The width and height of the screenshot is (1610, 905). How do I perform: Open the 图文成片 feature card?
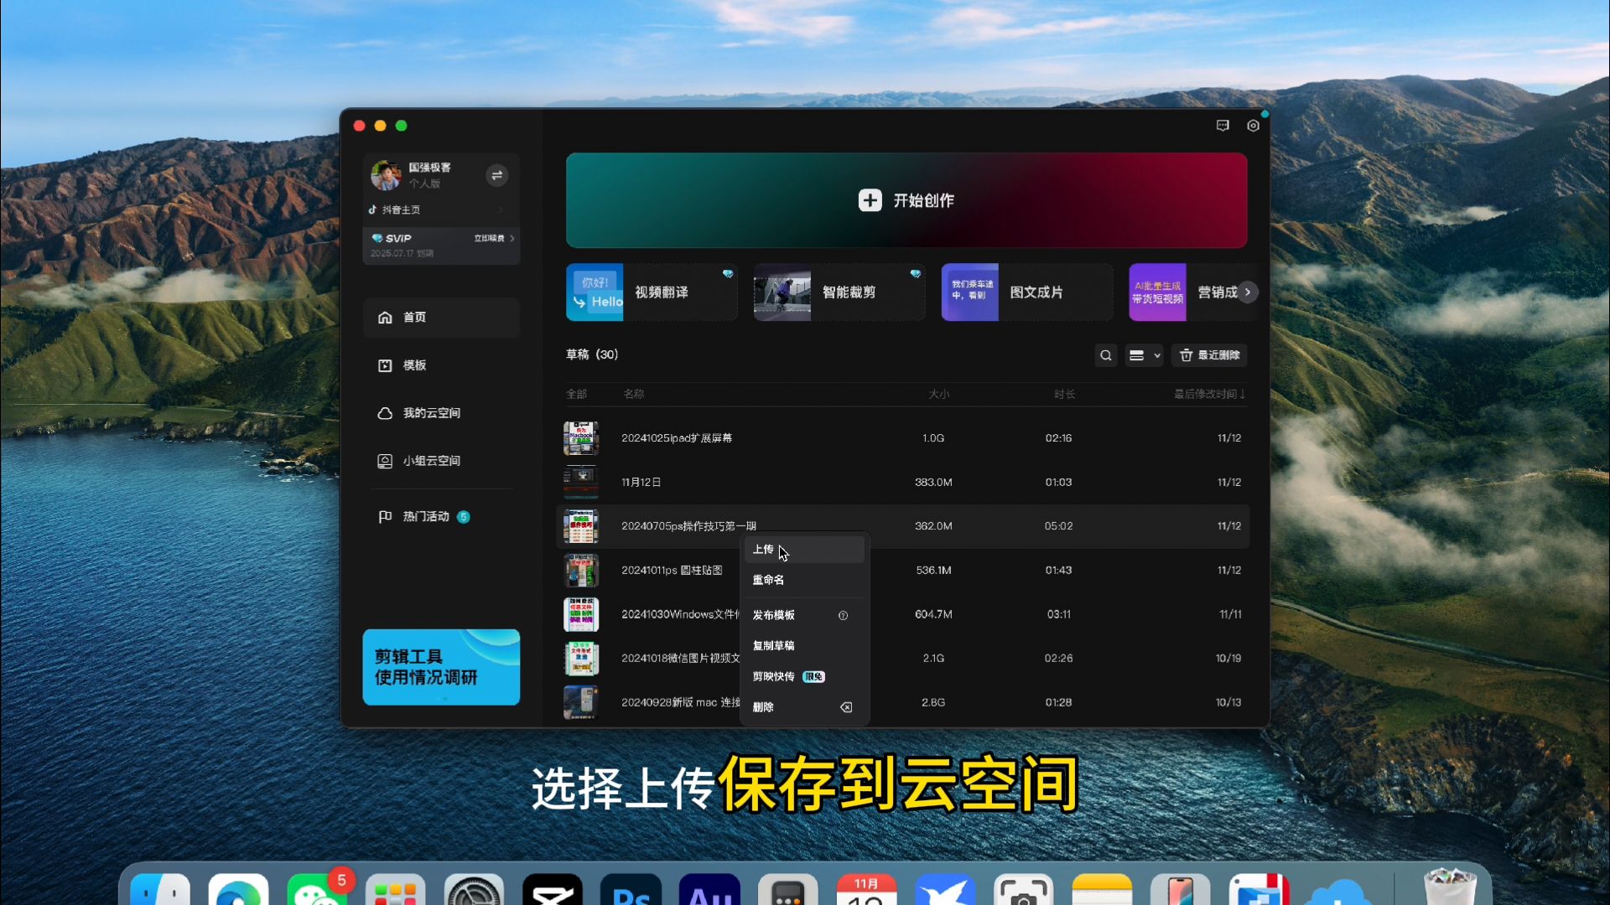point(1027,292)
